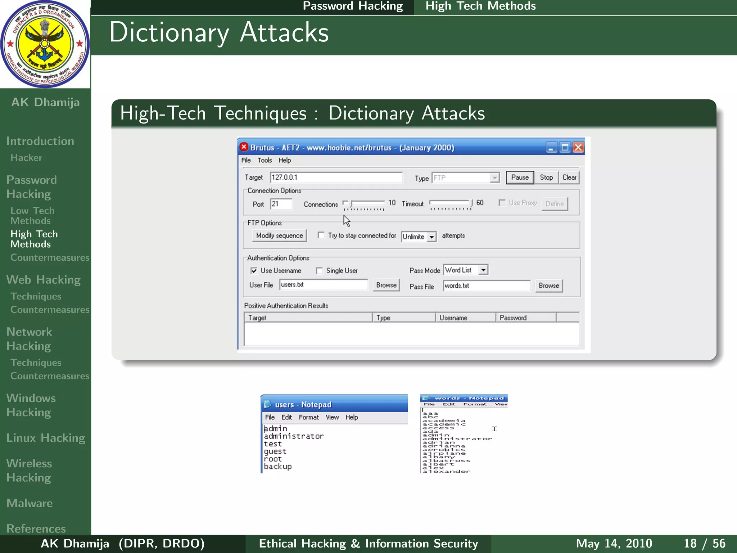Enable the Single User checkbox
737x553 pixels.
point(319,271)
